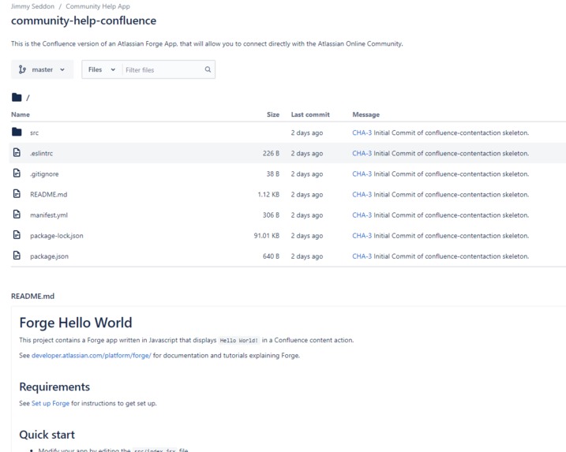Click the README.md file icon in list
Image resolution: width=566 pixels, height=452 pixels.
17,194
